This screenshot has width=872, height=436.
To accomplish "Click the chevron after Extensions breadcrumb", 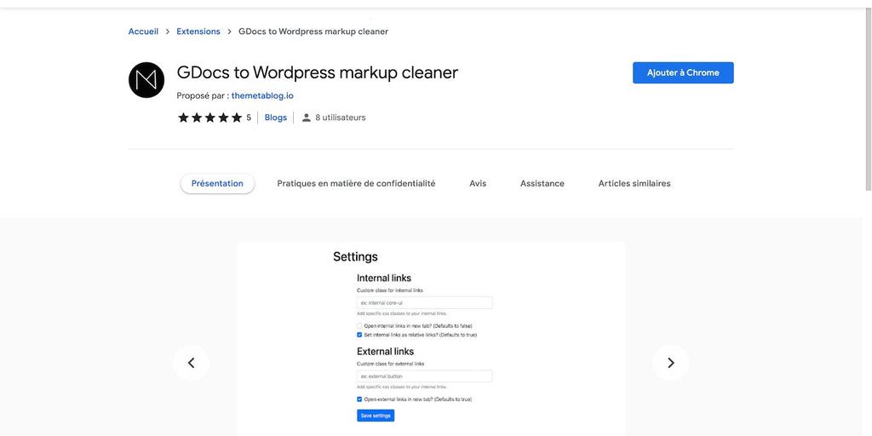I will (x=229, y=32).
